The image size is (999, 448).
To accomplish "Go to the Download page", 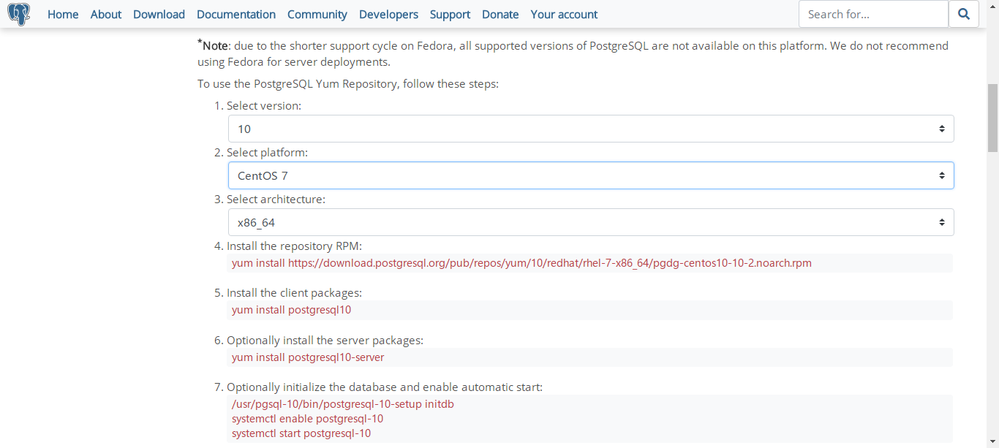I will point(159,15).
